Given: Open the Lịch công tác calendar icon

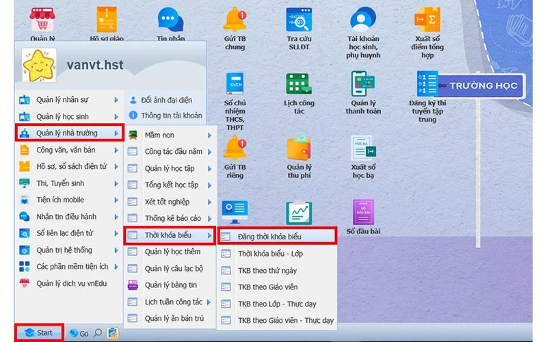Looking at the screenshot, I should [x=299, y=84].
